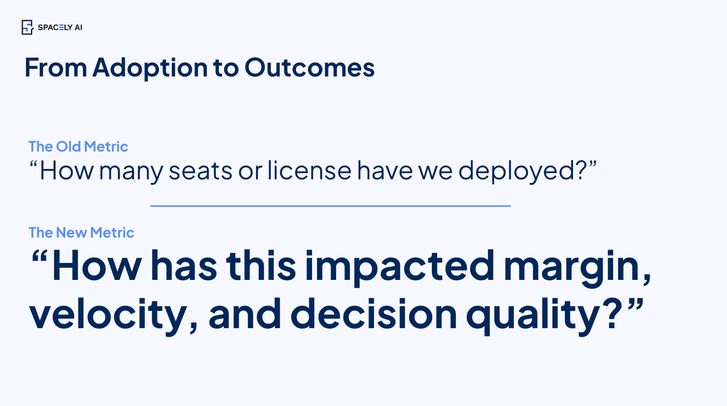Click the word "decision" in the new question
The height and width of the screenshot is (406, 727).
coord(374,314)
